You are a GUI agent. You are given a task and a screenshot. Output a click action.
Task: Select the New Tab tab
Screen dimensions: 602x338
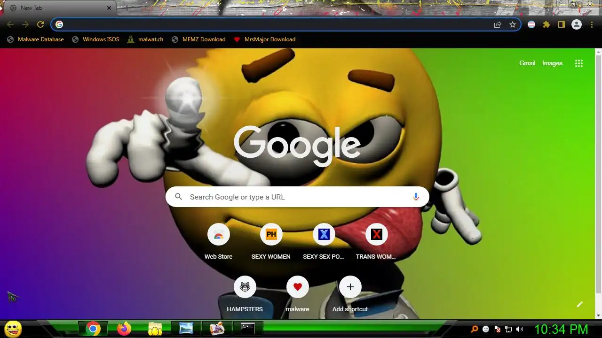(x=60, y=8)
